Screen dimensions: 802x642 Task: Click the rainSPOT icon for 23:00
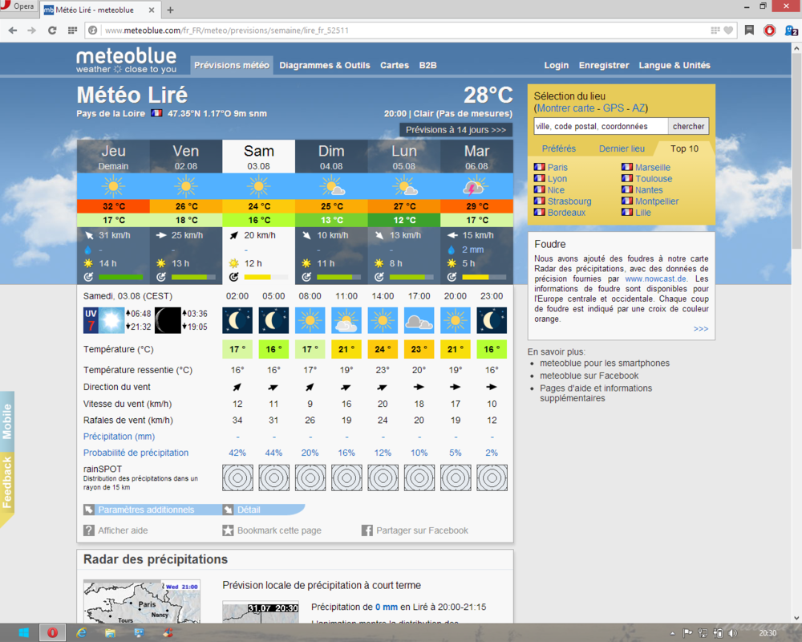[492, 477]
